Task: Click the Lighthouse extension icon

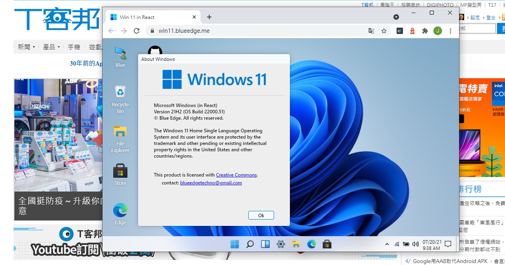Action: click(412, 31)
